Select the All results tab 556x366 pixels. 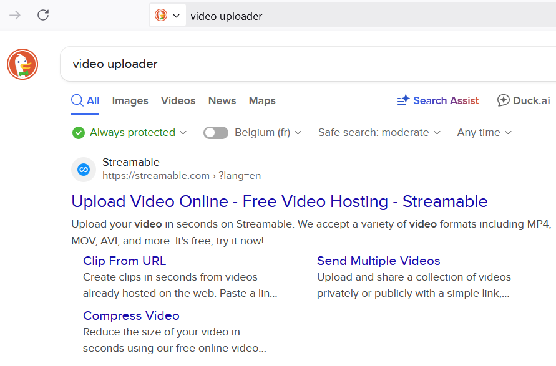tap(85, 100)
